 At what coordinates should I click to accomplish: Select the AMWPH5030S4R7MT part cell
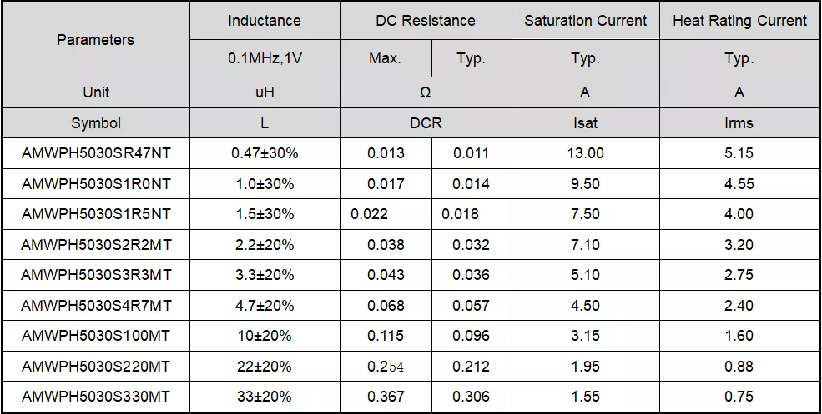(x=95, y=306)
